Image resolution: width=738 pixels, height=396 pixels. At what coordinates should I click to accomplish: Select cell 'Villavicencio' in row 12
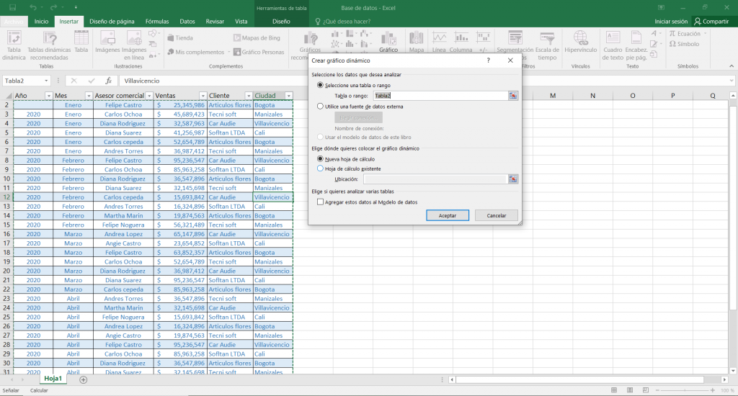point(273,197)
